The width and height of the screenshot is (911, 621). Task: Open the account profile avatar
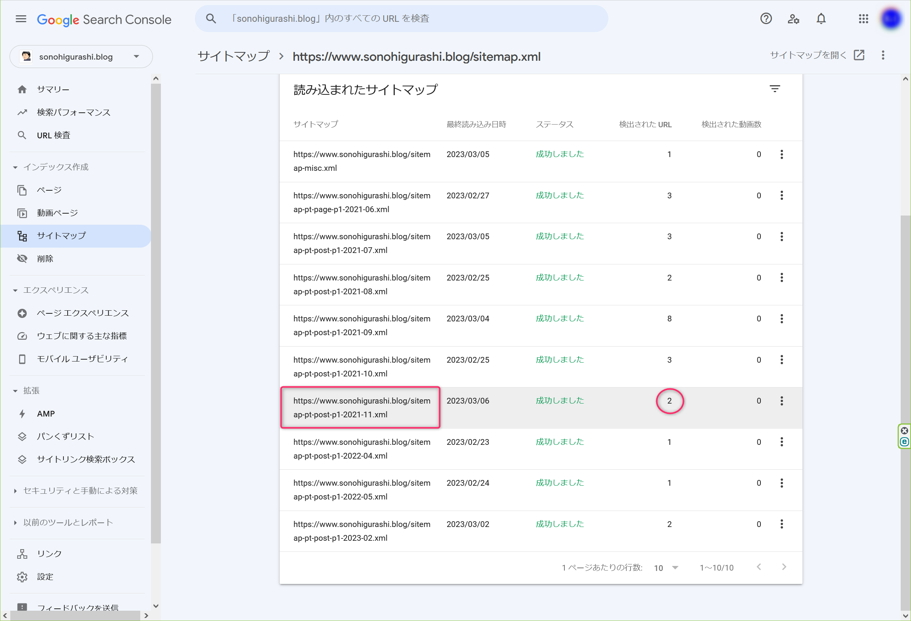tap(890, 19)
